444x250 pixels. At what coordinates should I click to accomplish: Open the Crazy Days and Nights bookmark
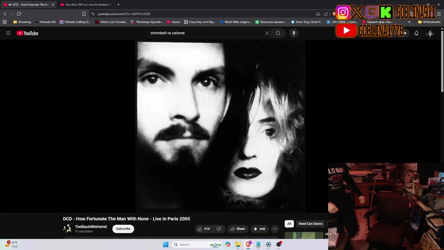199,22
